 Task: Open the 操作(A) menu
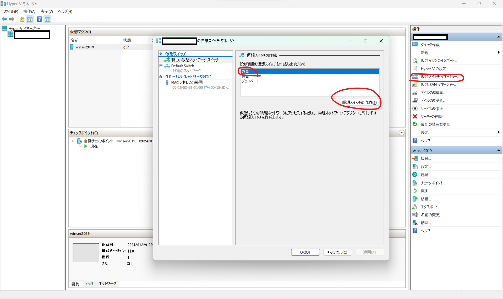tap(29, 11)
